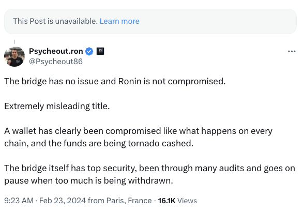Click the bridge itself has top security line

pyautogui.click(x=149, y=169)
